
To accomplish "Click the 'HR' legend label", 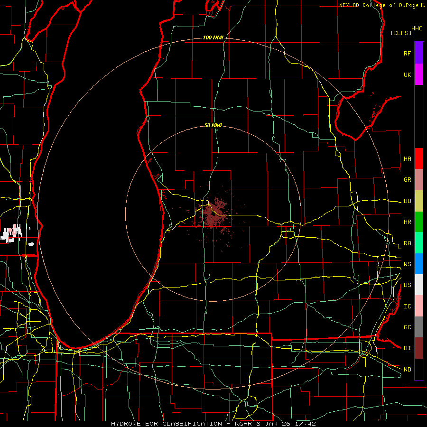I will [407, 222].
